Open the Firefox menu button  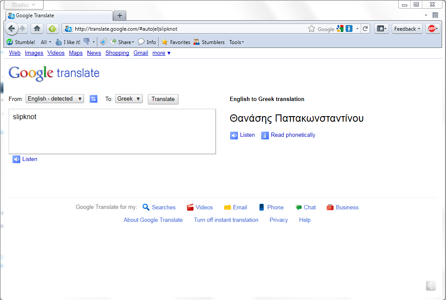(24, 5)
